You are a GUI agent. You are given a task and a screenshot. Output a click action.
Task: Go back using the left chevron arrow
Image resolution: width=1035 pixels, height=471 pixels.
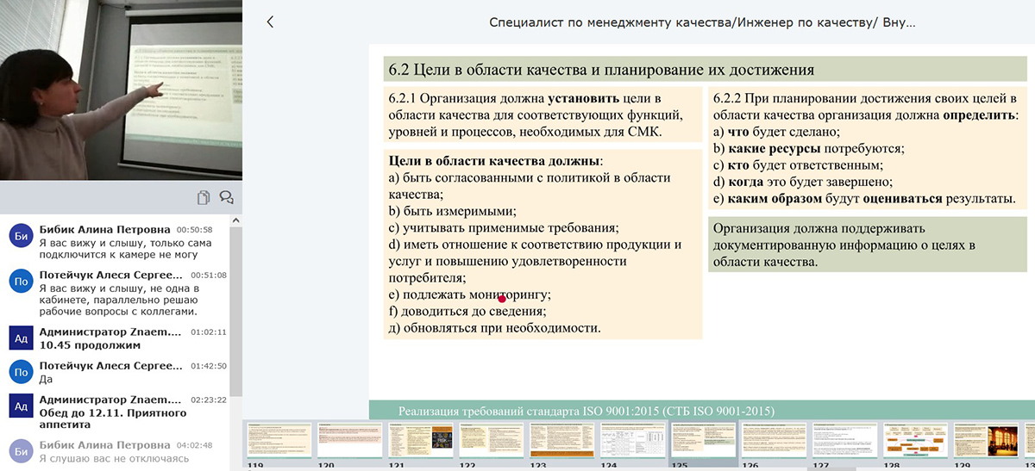[270, 22]
